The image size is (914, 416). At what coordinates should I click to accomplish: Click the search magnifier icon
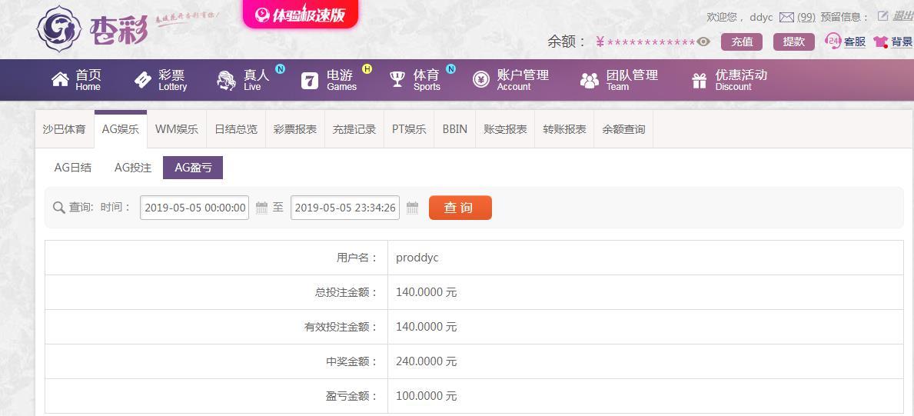click(x=59, y=208)
